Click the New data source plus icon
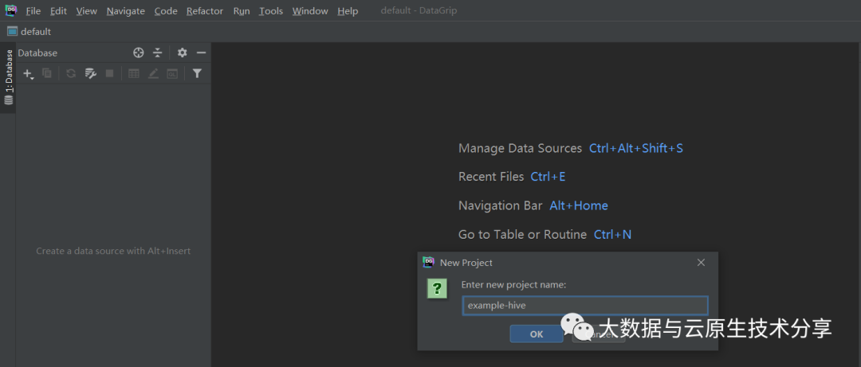861x367 pixels. [x=28, y=73]
